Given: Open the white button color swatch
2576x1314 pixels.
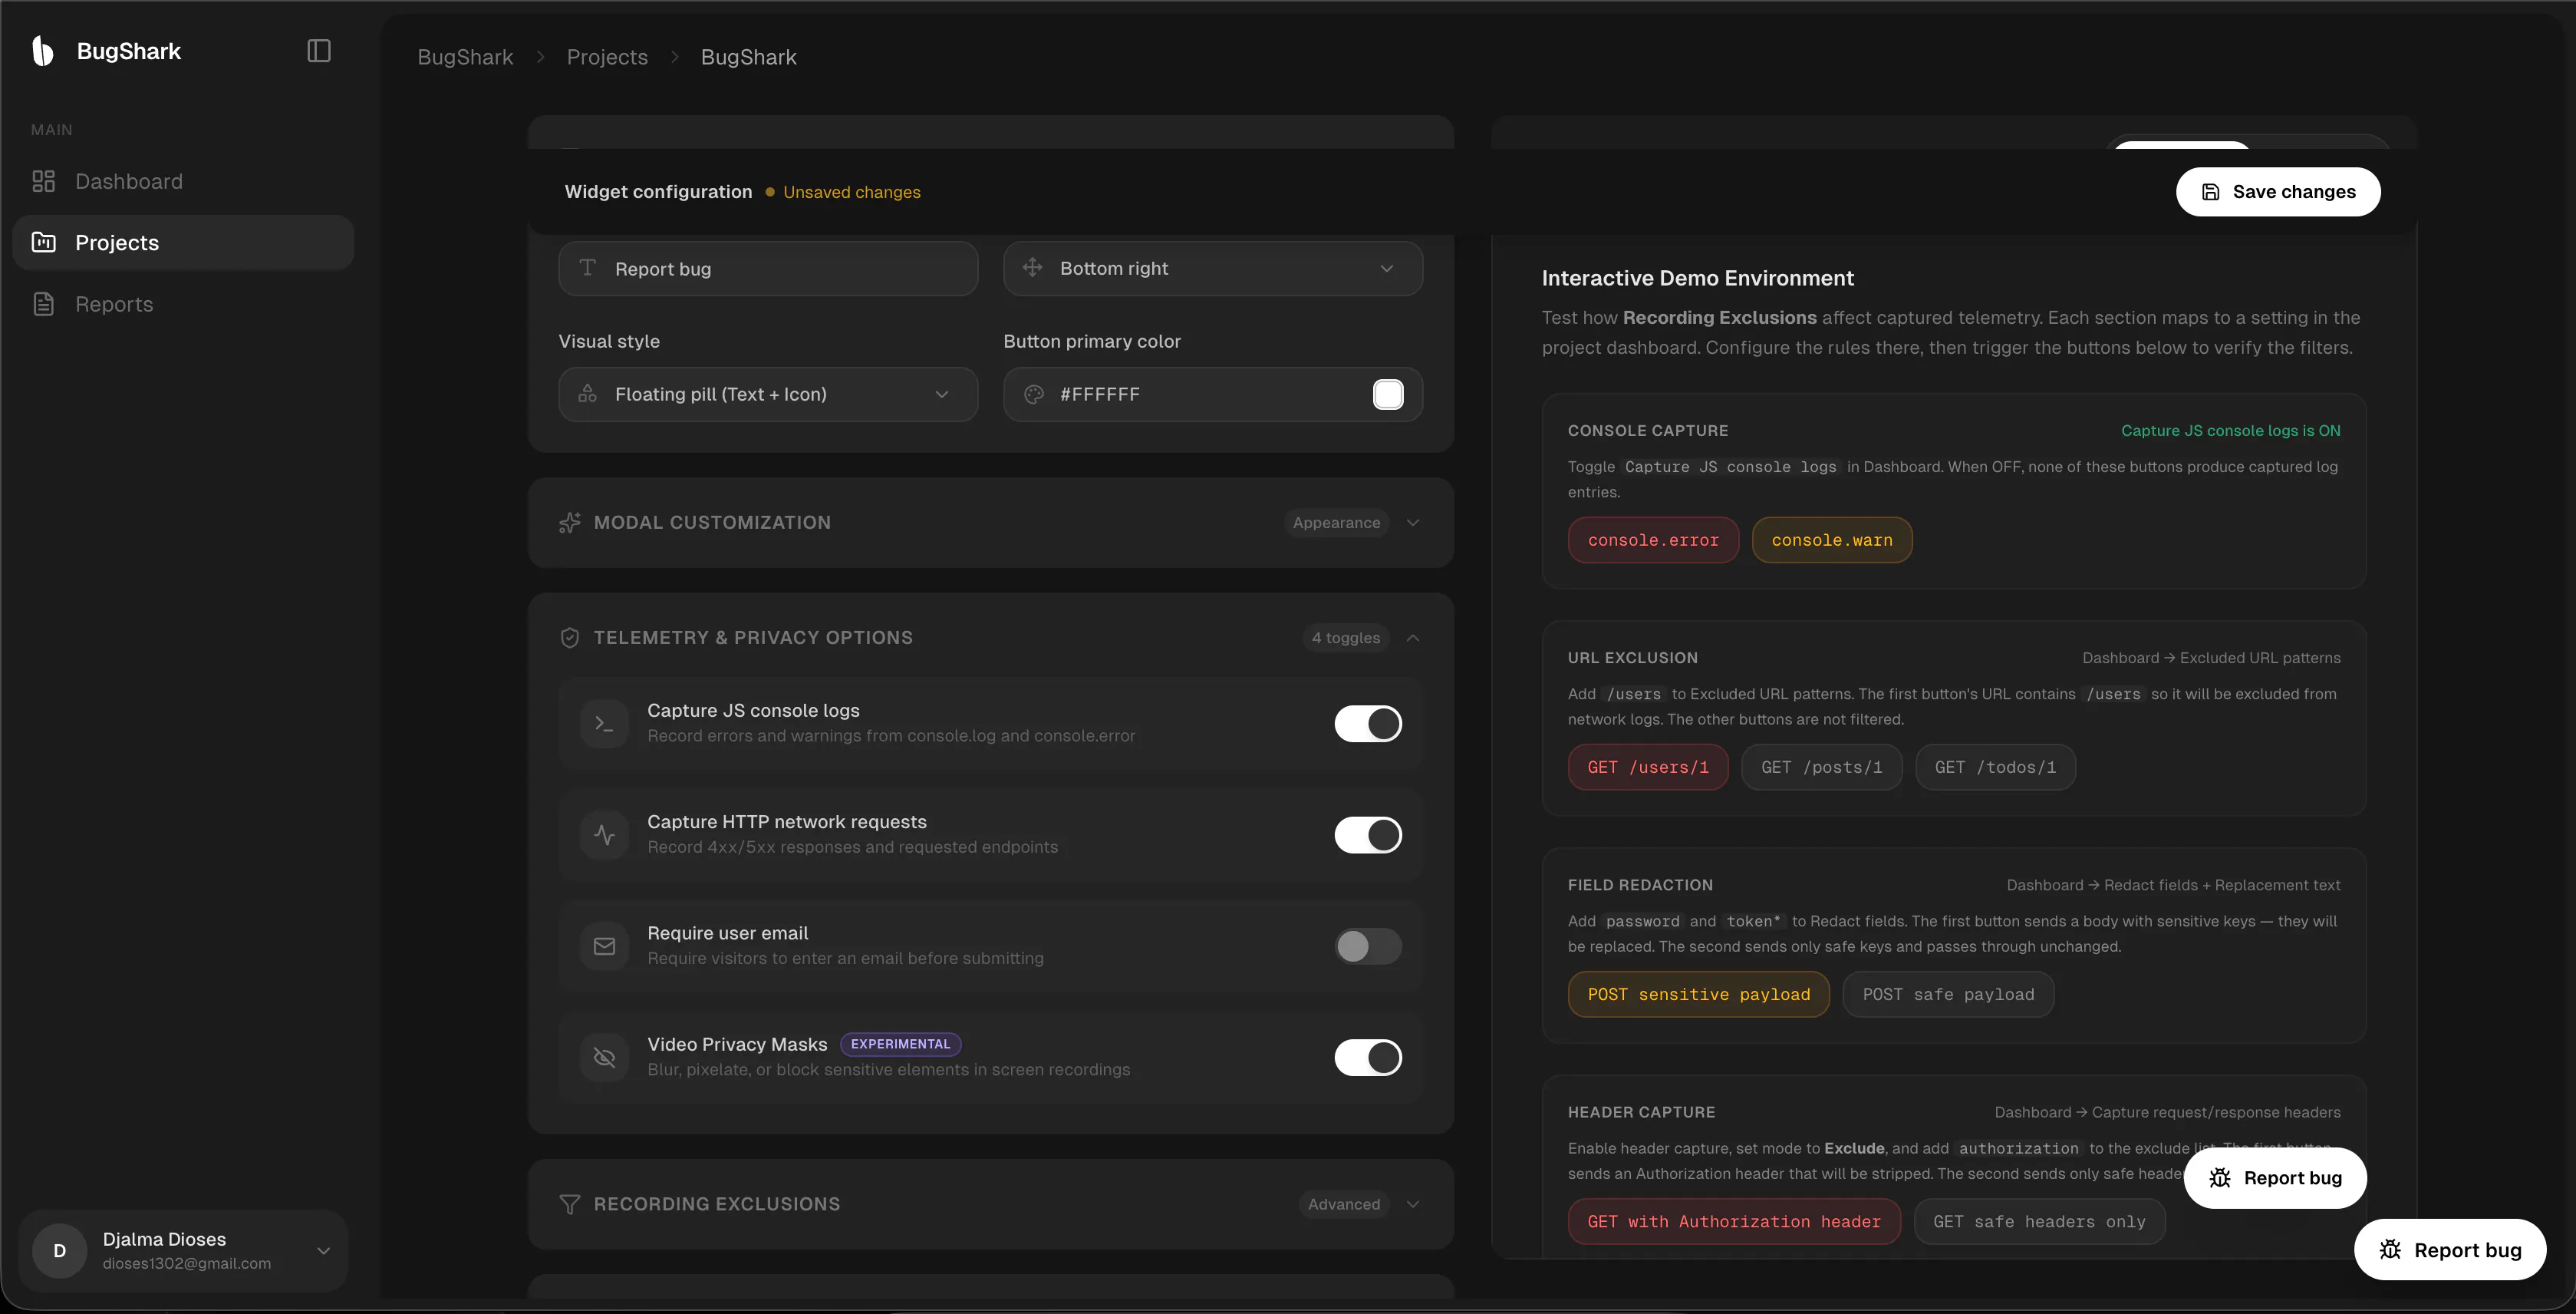Looking at the screenshot, I should click(x=1388, y=395).
